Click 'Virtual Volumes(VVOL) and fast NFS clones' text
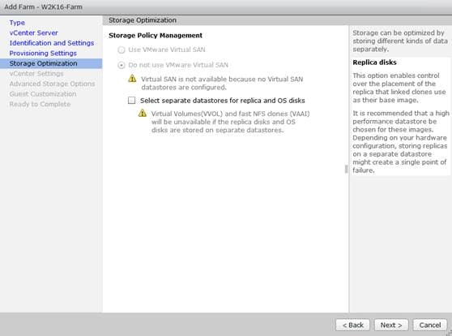The width and height of the screenshot is (452, 336). point(230,122)
